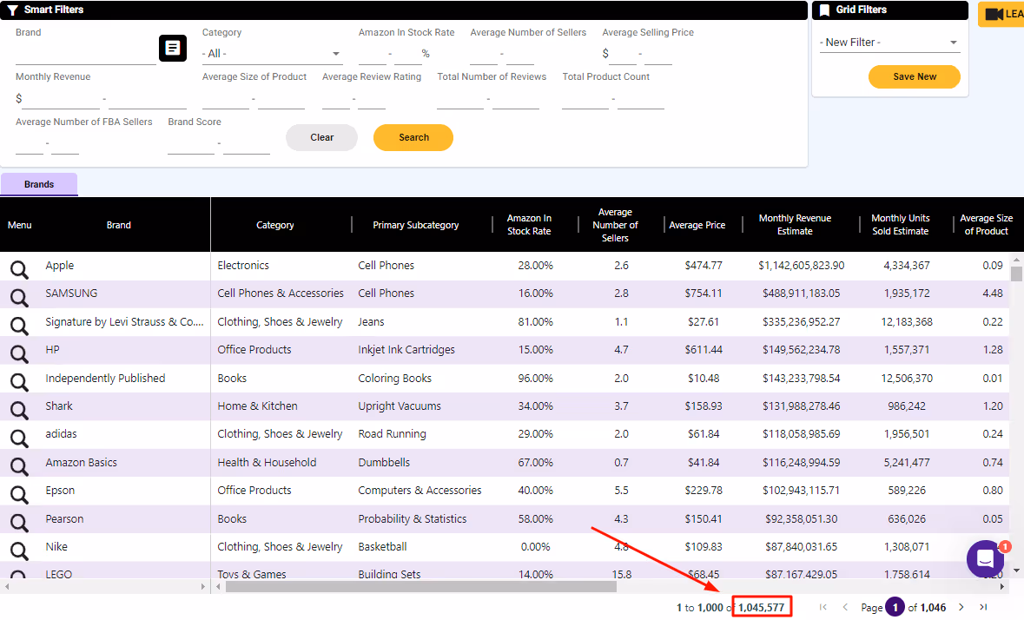Image resolution: width=1024 pixels, height=620 pixels.
Task: Click the Brand text input field
Action: pos(86,54)
